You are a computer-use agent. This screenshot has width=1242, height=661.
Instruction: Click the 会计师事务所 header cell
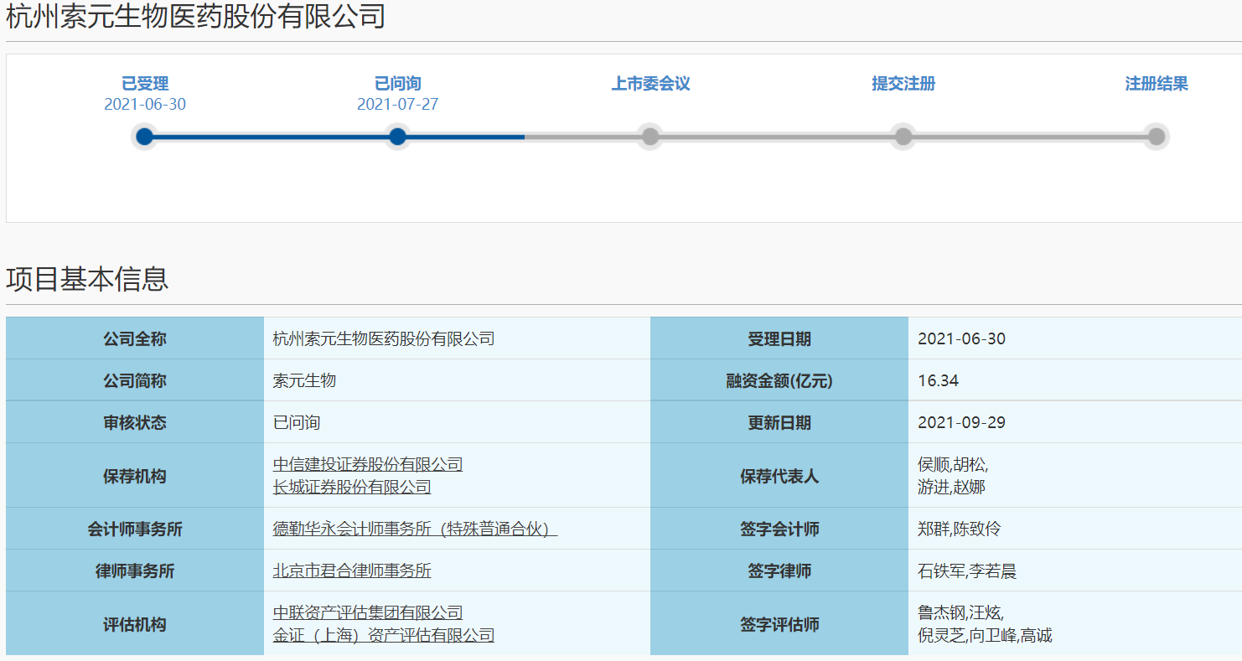pyautogui.click(x=135, y=529)
